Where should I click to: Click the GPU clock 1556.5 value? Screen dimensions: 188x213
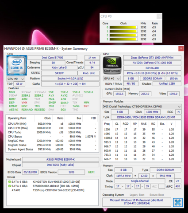coord(119,94)
